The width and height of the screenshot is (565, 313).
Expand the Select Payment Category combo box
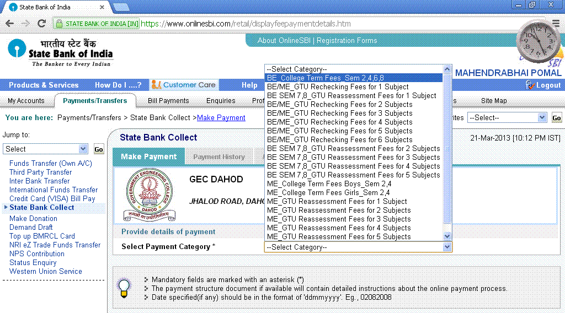358,247
